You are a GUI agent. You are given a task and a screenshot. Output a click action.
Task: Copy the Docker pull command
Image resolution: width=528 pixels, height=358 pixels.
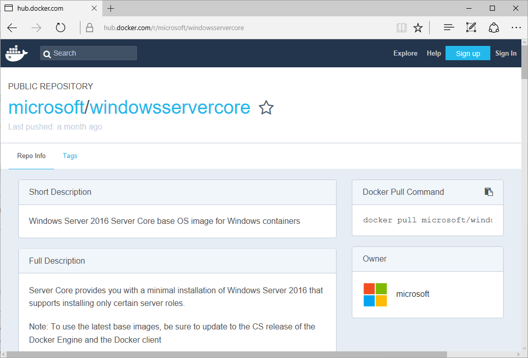(489, 192)
